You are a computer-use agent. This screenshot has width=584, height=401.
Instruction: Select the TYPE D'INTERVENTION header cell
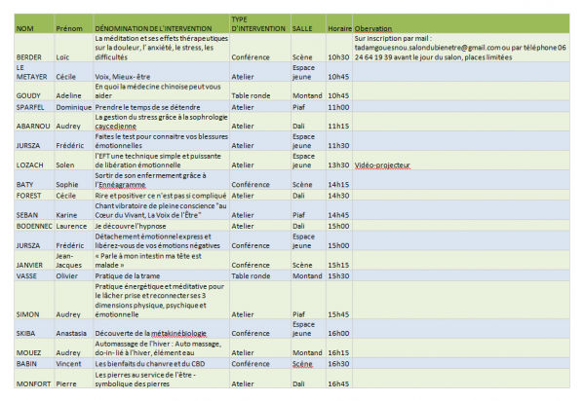[x=260, y=23]
